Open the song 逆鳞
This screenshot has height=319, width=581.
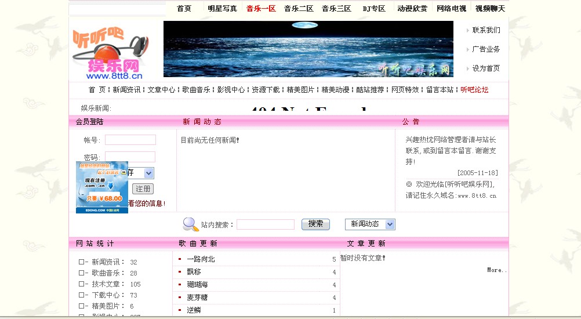(194, 310)
